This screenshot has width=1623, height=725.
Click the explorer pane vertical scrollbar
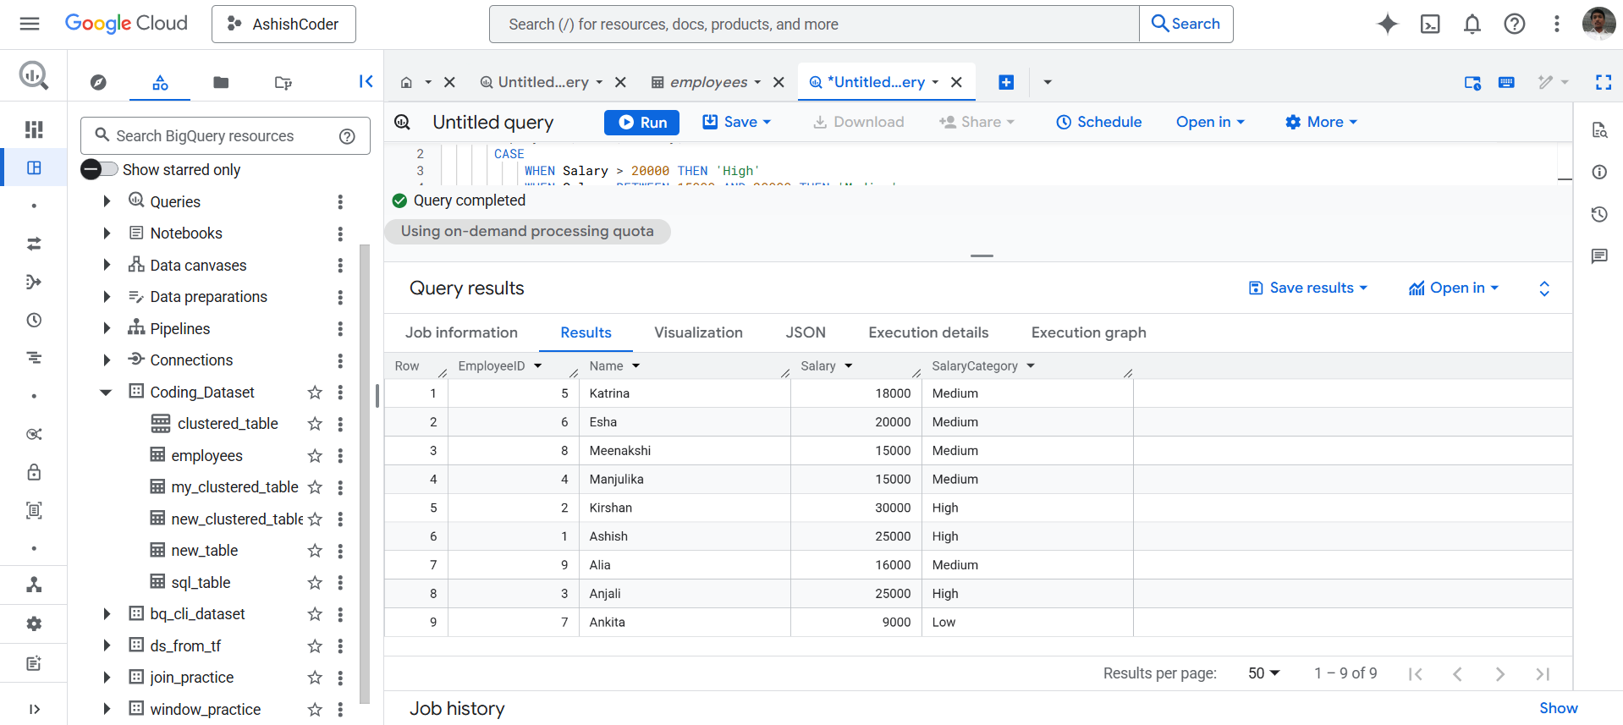[x=365, y=474]
